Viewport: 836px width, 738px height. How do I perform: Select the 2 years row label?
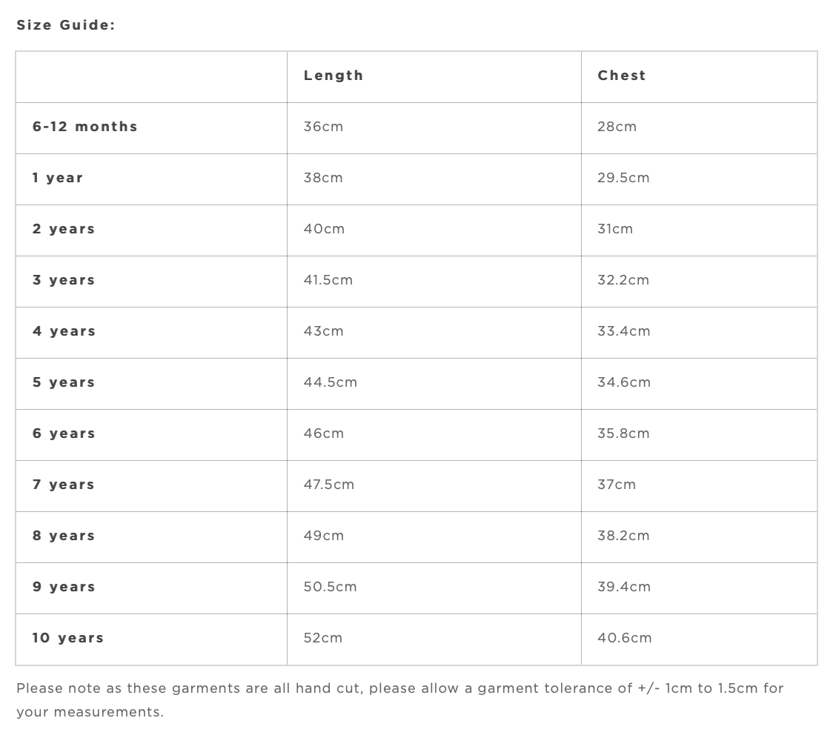pos(64,229)
